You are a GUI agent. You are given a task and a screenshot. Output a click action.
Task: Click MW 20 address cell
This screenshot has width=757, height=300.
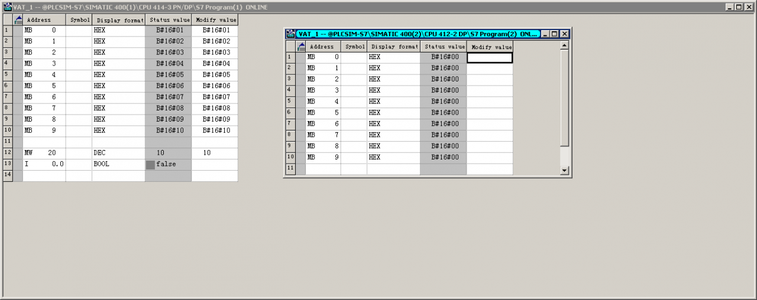click(44, 153)
